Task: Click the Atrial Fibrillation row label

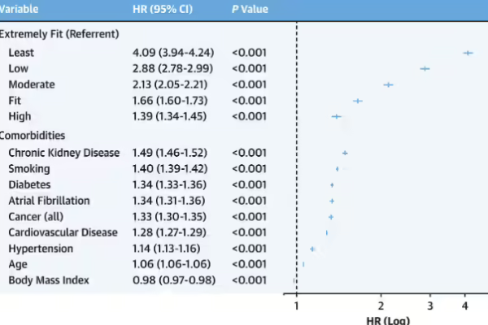Action: click(x=49, y=201)
